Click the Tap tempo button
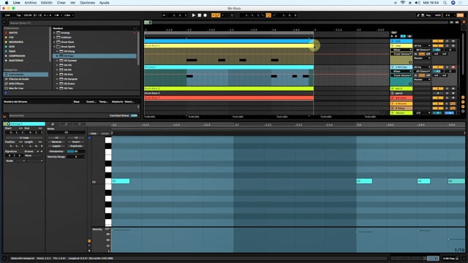Screen dimensions: 468x263 18,15
